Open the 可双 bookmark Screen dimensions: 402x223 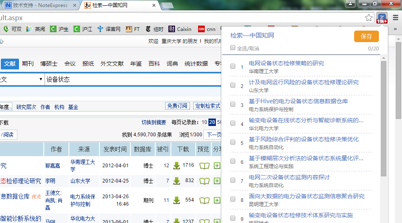[x=13, y=29]
